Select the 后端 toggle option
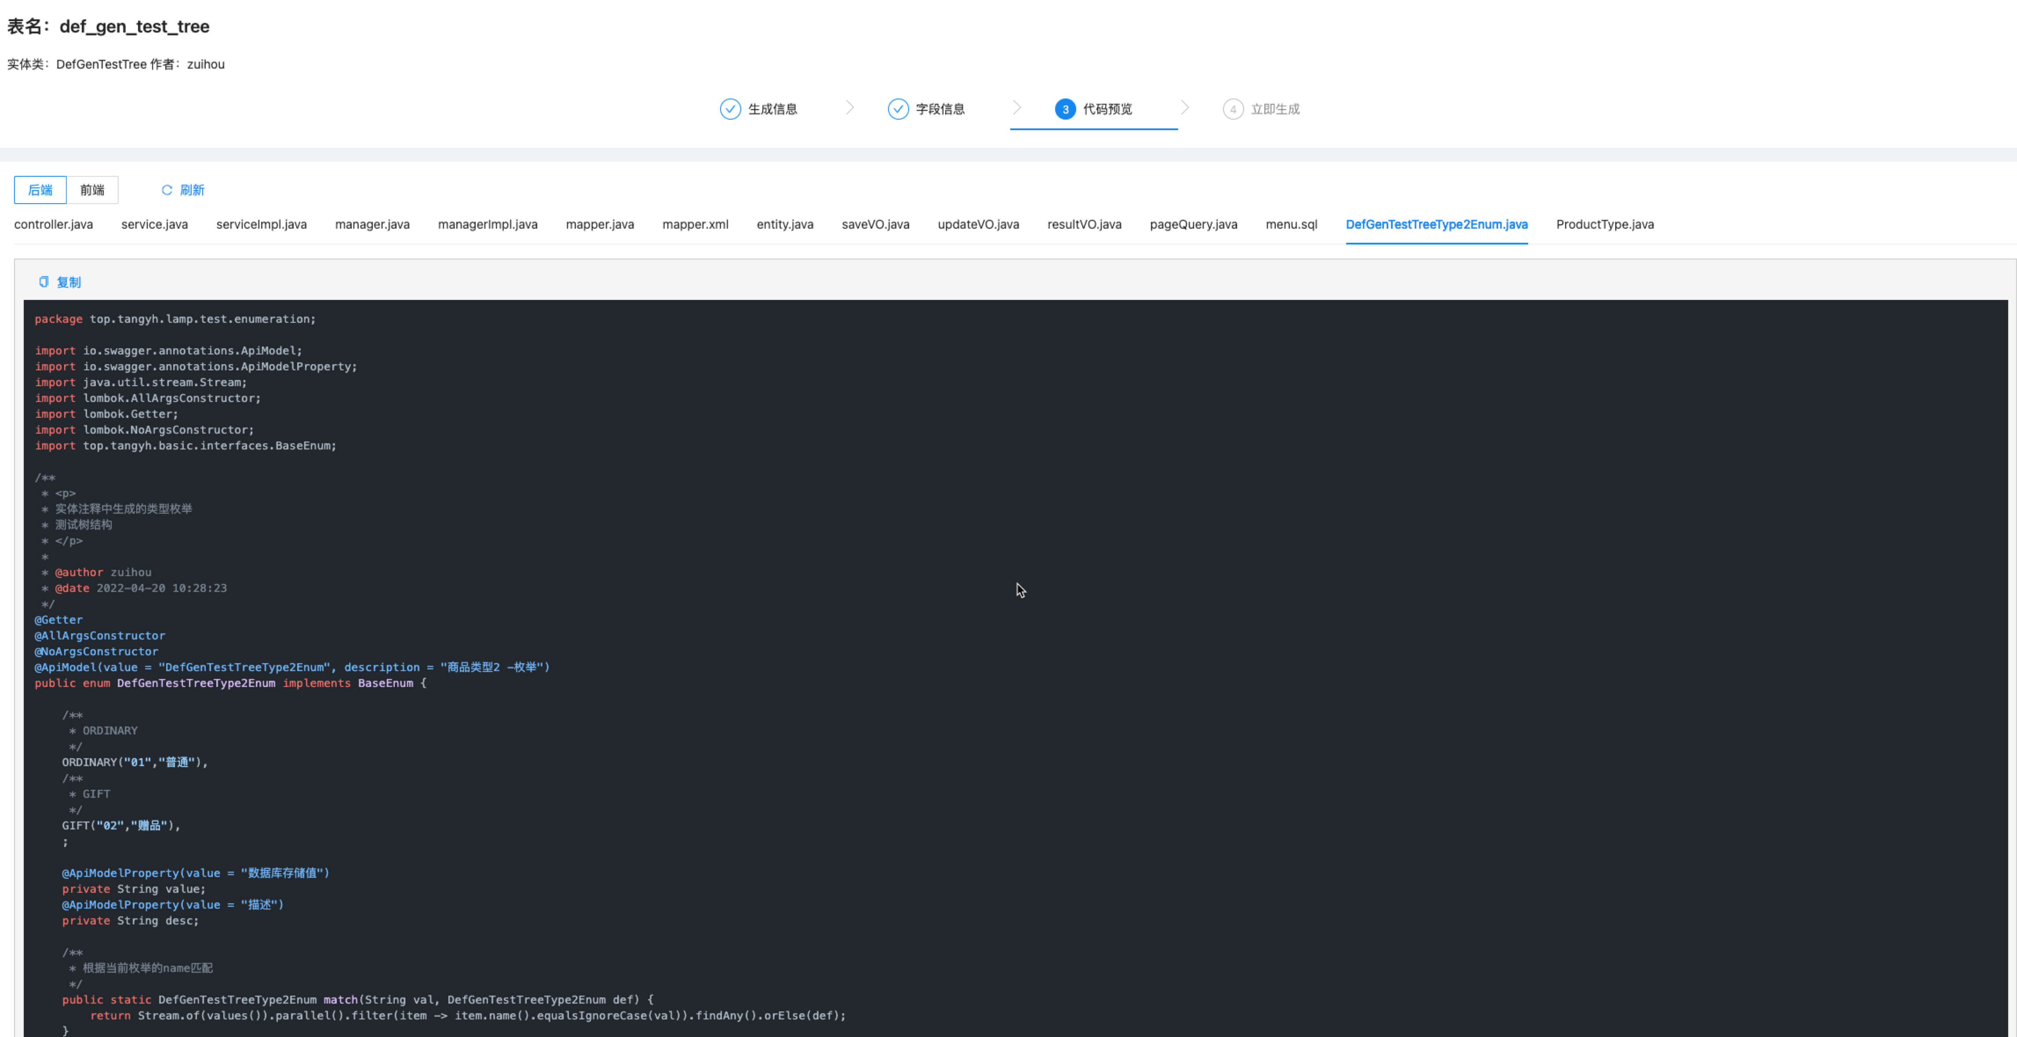The height and width of the screenshot is (1037, 2017). click(x=40, y=190)
